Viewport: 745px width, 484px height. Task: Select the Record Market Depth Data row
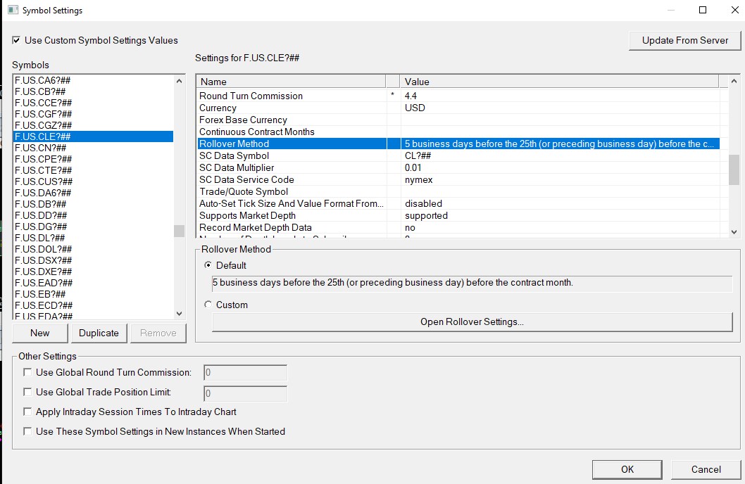click(x=458, y=228)
